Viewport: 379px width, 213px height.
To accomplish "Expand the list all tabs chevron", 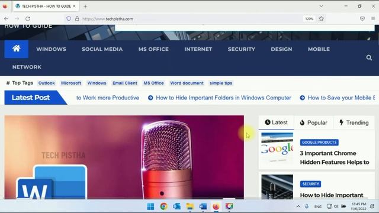I will [x=321, y=6].
